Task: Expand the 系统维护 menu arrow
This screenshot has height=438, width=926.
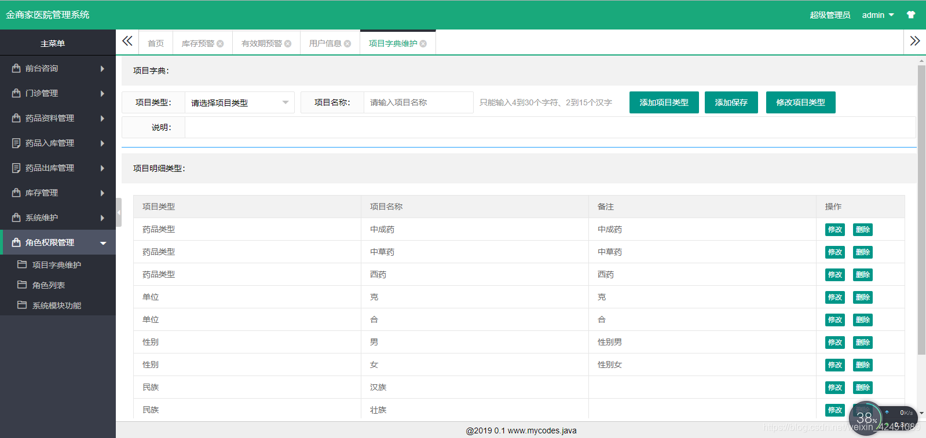Action: coord(103,218)
